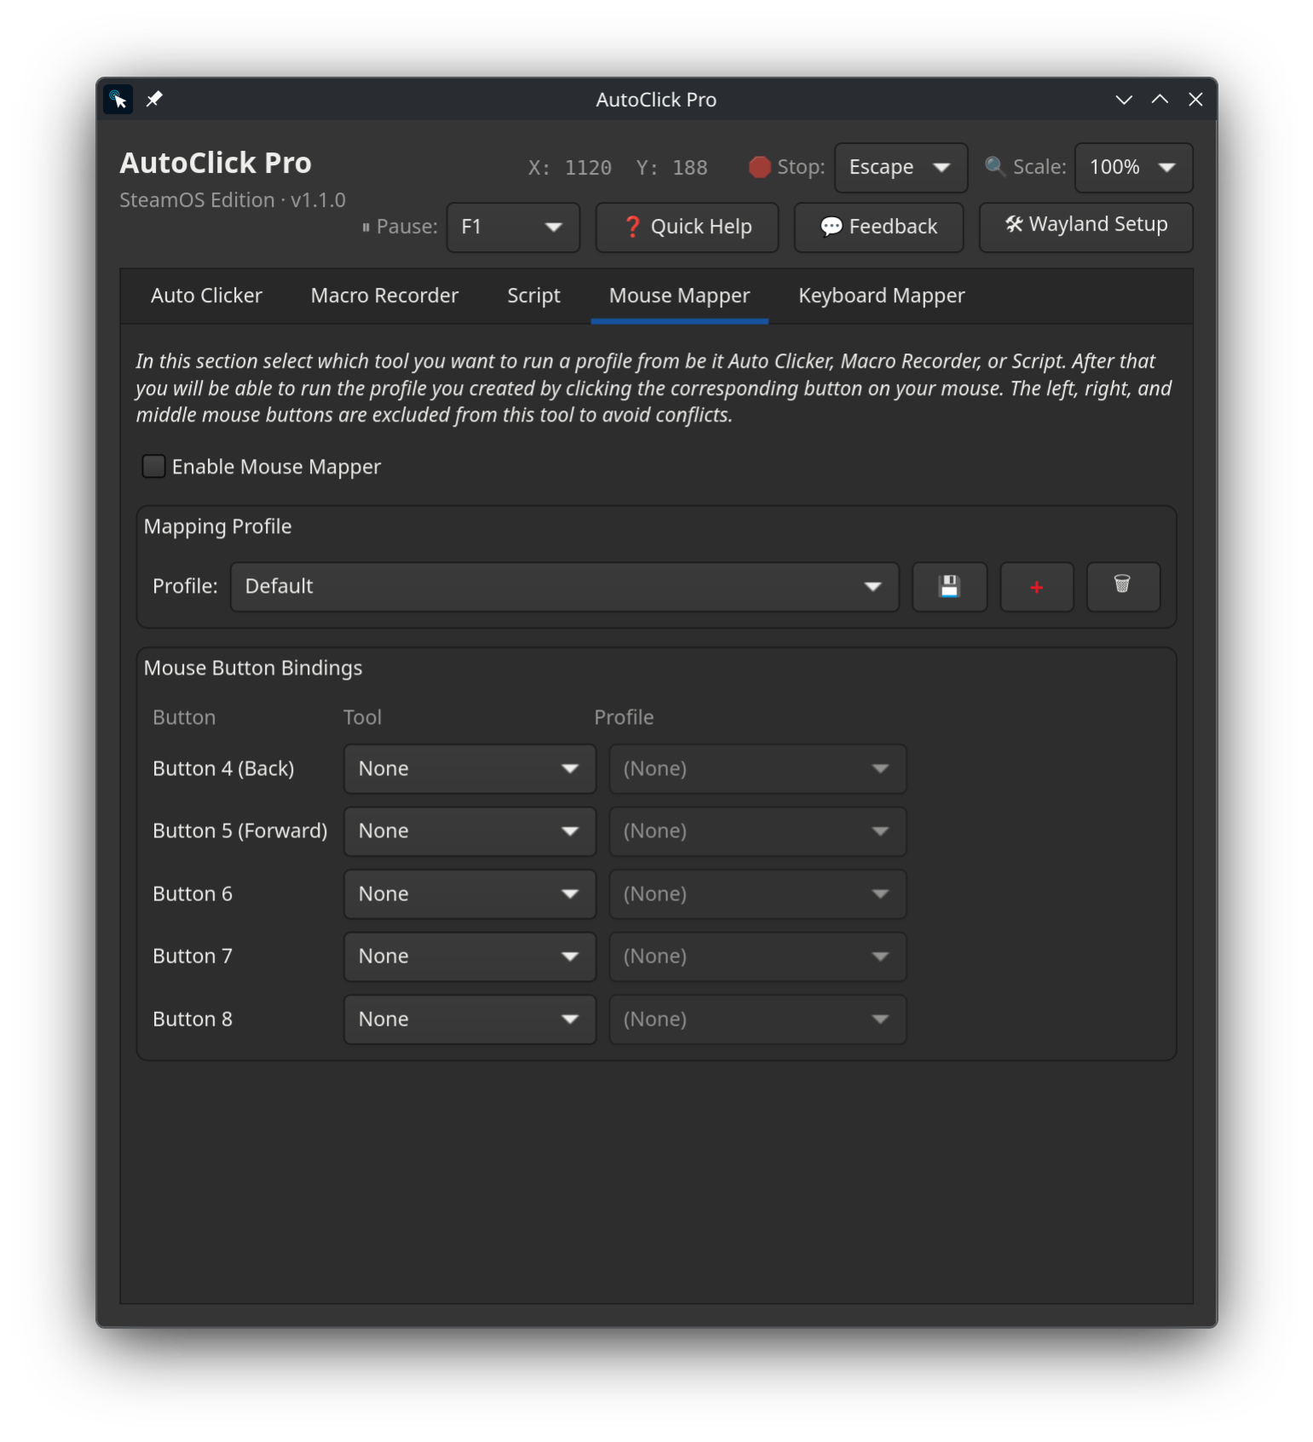Screen dimensions: 1313x1442
Task: Select the Mouse Mapper tab
Action: (x=679, y=296)
